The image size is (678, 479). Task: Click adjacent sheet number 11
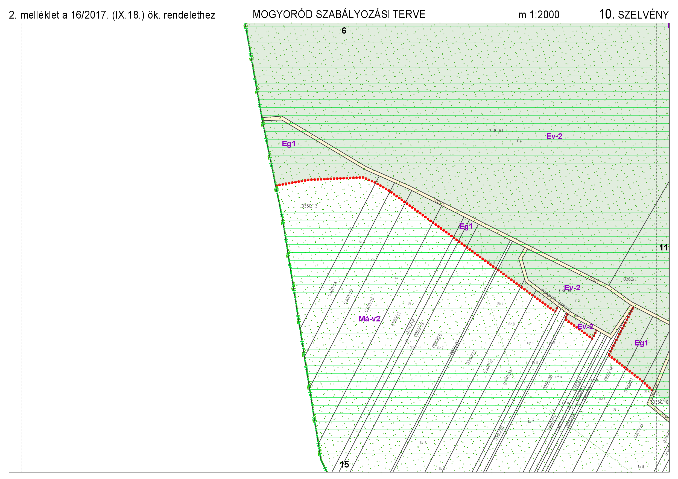coord(663,248)
